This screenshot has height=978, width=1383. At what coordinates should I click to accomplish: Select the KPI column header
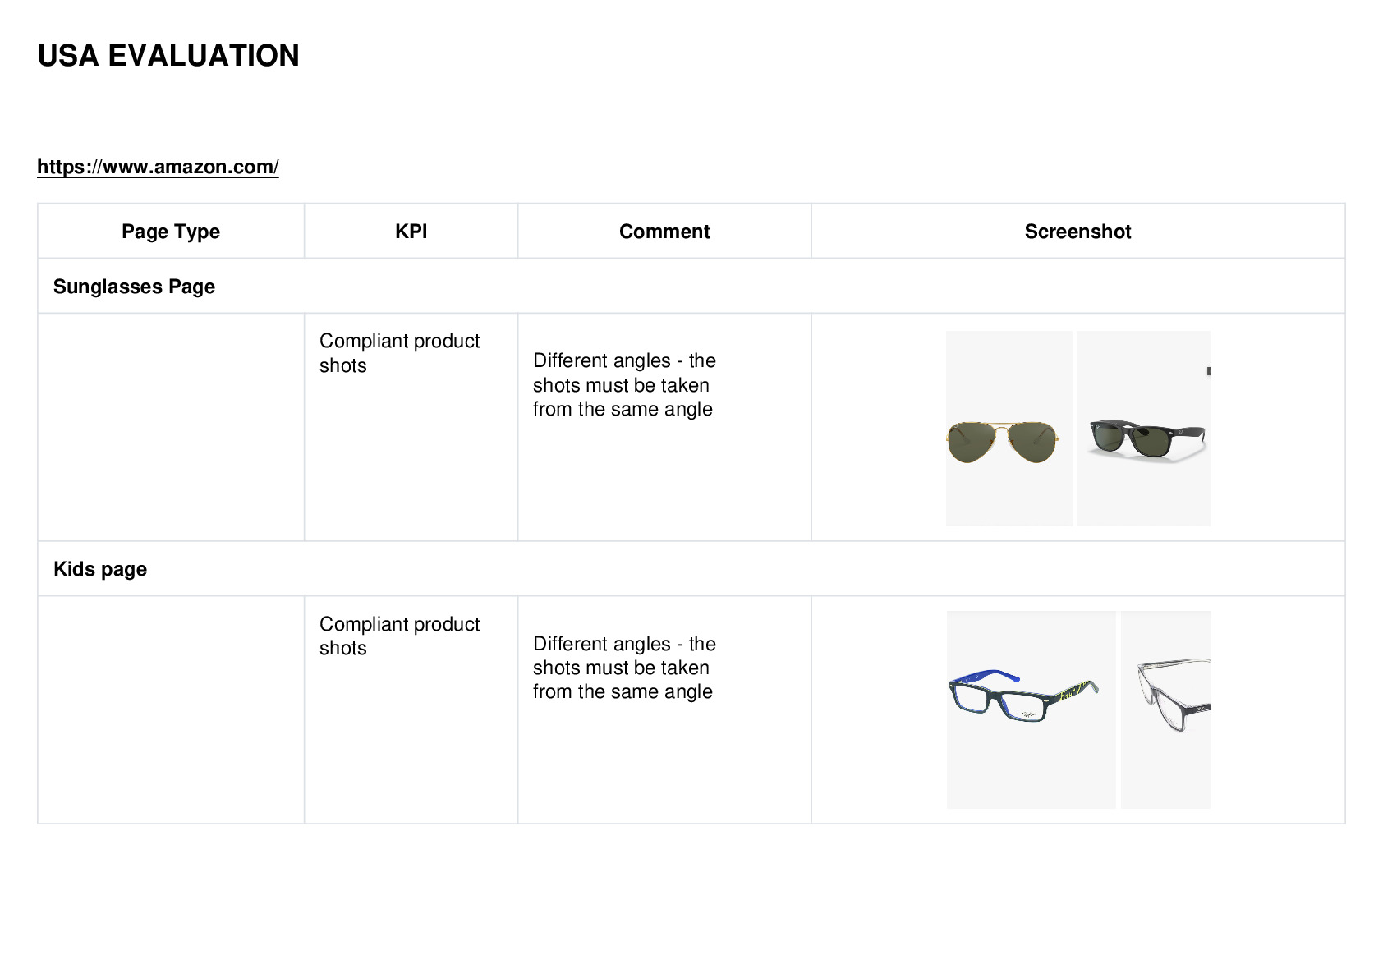(411, 232)
